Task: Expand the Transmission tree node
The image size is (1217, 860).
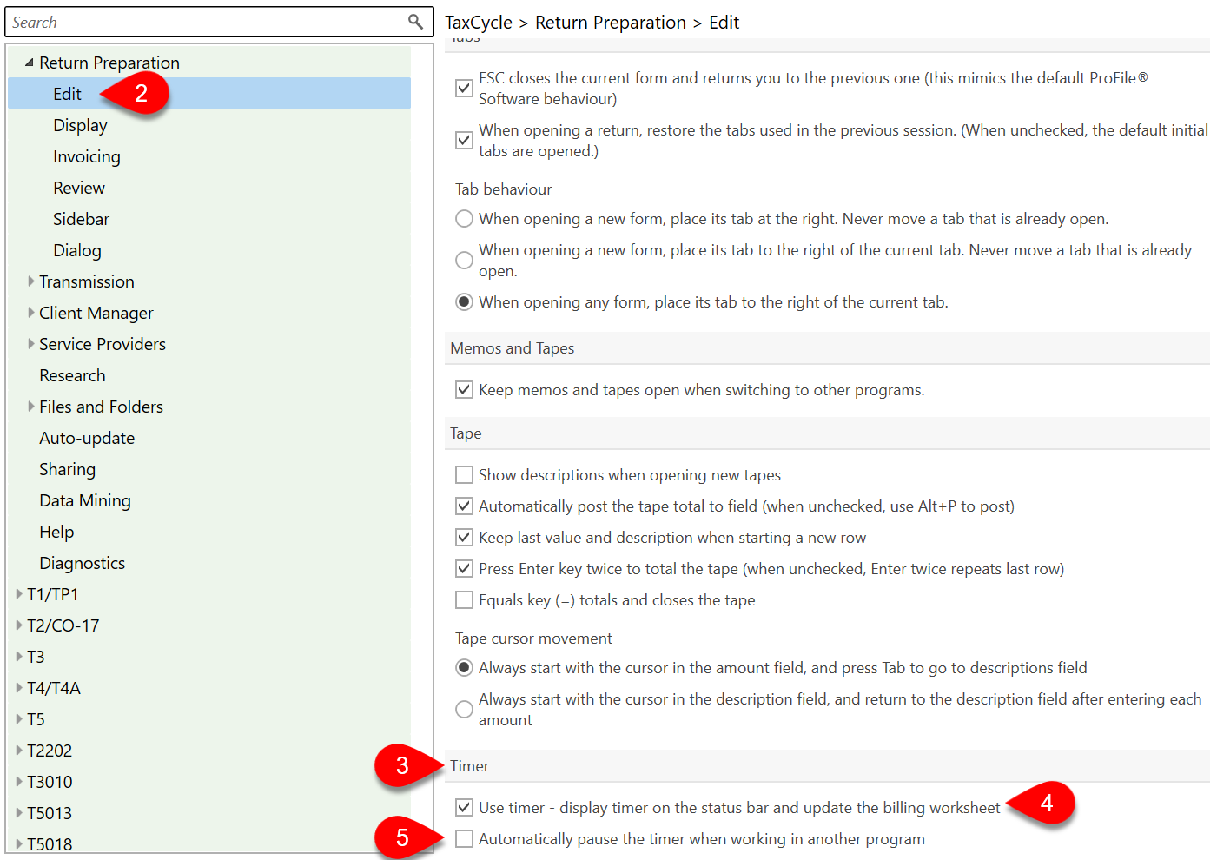Action: coord(31,281)
